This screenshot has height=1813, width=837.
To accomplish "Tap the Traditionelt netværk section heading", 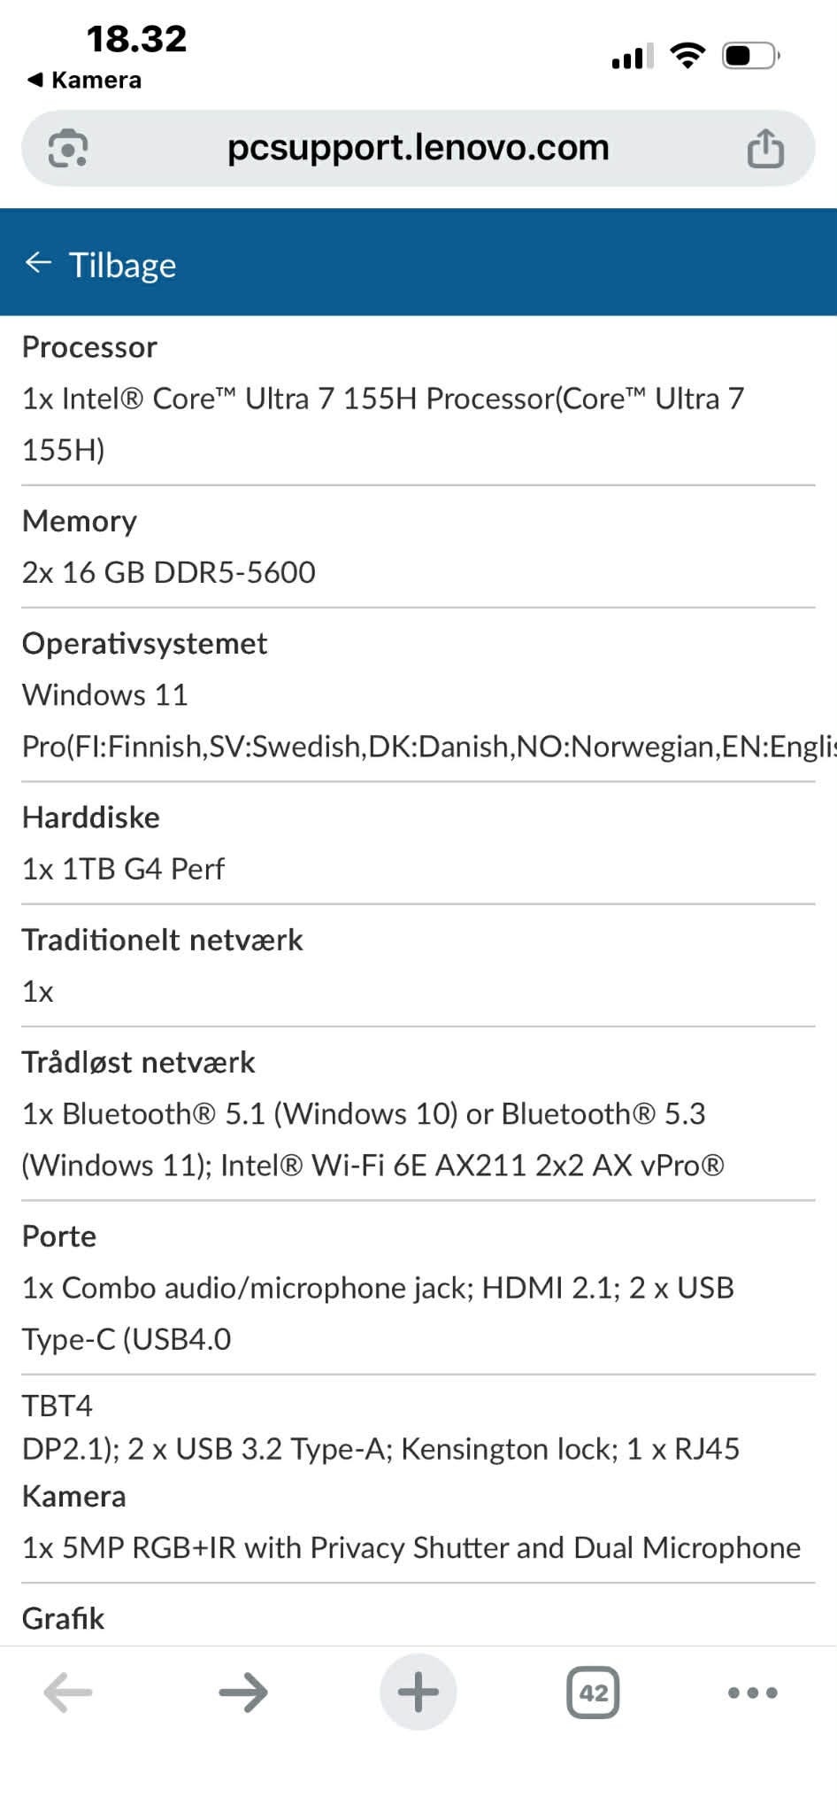I will point(162,940).
